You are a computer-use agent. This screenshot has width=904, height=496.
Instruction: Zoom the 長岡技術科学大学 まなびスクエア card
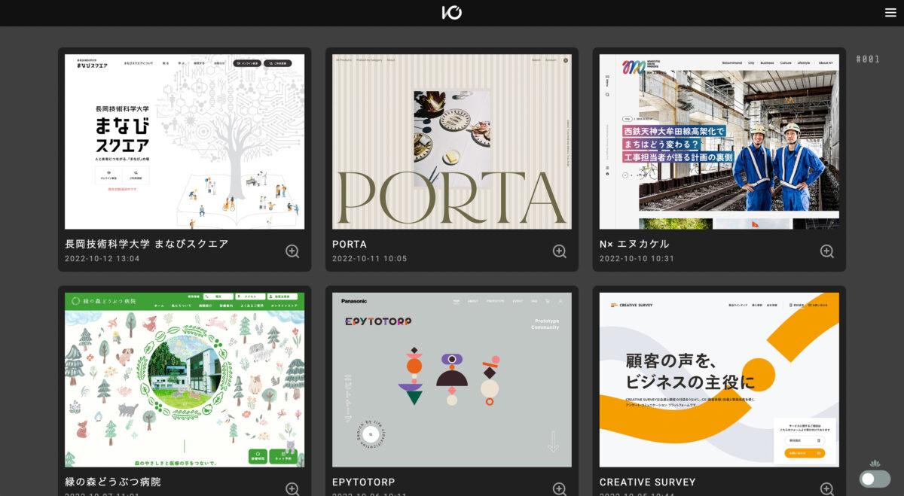[292, 251]
